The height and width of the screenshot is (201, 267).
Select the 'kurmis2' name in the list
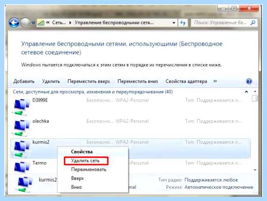point(41,142)
